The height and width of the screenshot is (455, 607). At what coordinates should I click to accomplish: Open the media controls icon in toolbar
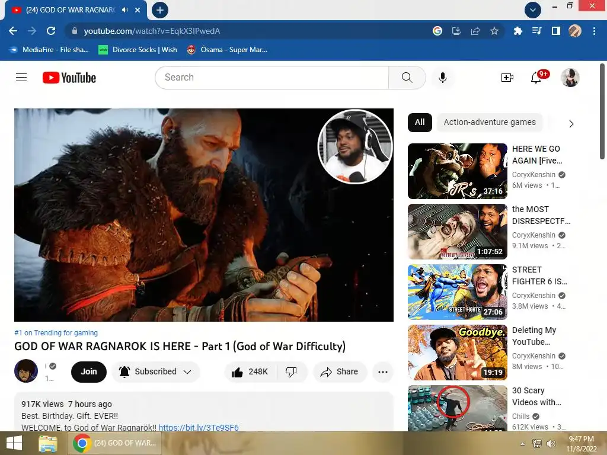[x=536, y=31]
